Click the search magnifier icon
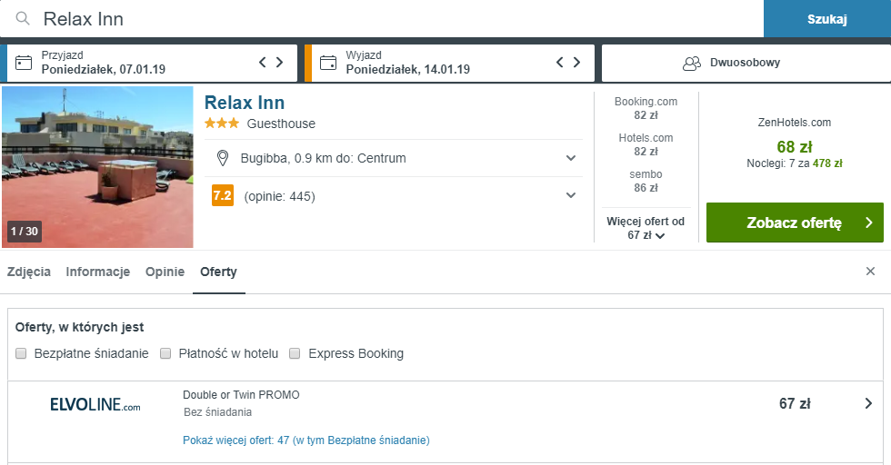 click(23, 19)
